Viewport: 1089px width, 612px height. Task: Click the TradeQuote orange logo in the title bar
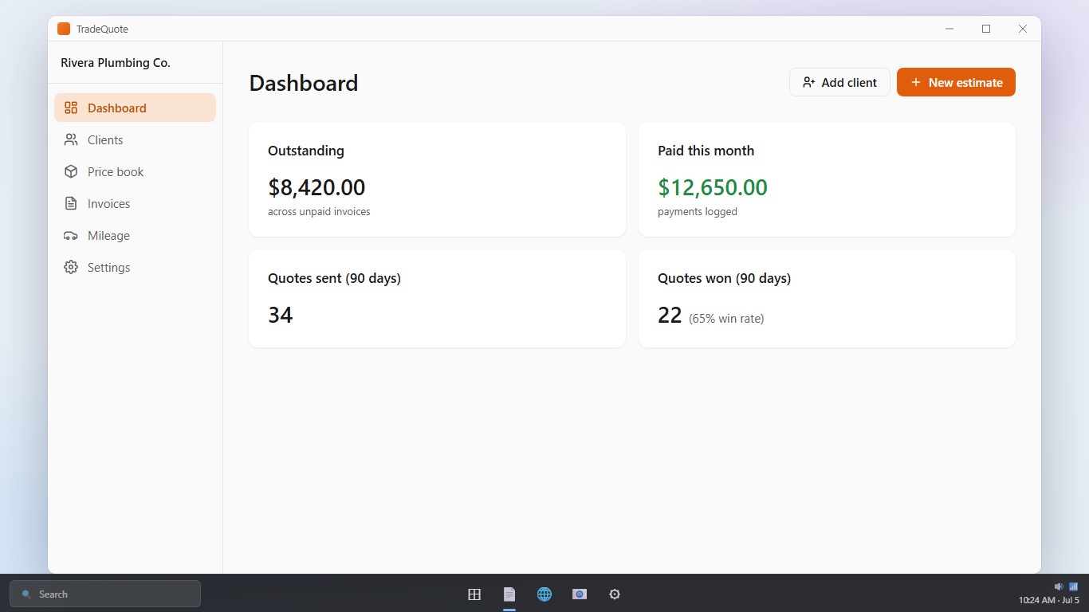(64, 29)
